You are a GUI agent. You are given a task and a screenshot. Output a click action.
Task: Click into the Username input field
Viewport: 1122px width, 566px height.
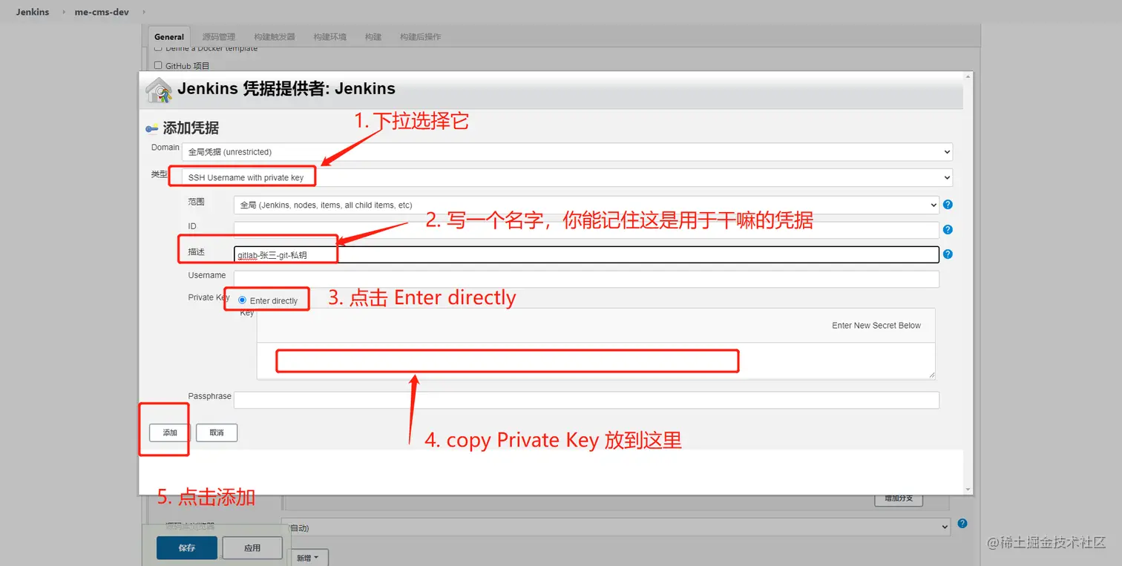(586, 279)
